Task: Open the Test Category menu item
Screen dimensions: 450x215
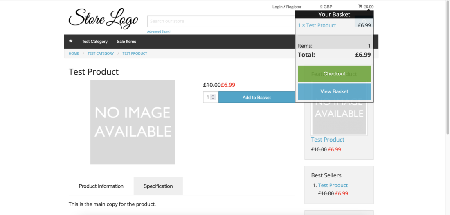Action: pos(95,42)
